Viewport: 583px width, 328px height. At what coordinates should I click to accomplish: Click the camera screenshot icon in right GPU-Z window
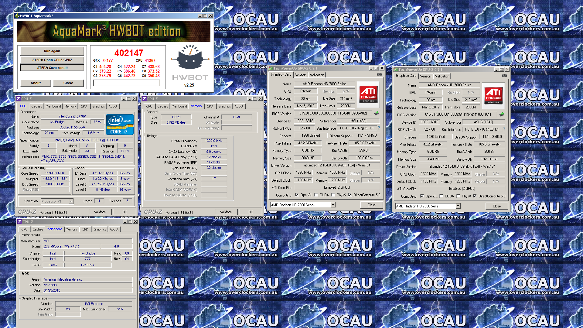click(x=504, y=76)
